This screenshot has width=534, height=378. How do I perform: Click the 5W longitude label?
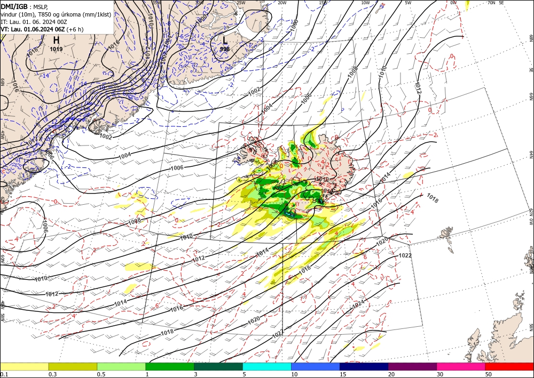click(408, 3)
